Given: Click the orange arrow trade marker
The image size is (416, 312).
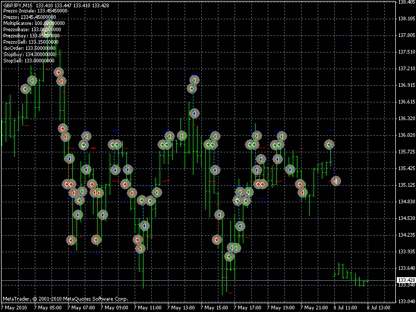Looking at the screenshot, I should tap(336, 181).
